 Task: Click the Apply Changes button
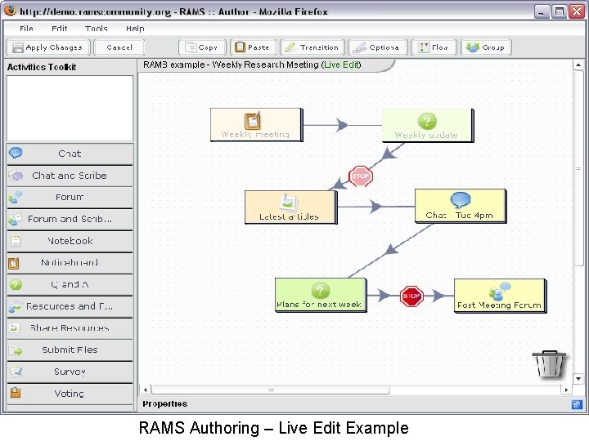point(49,47)
